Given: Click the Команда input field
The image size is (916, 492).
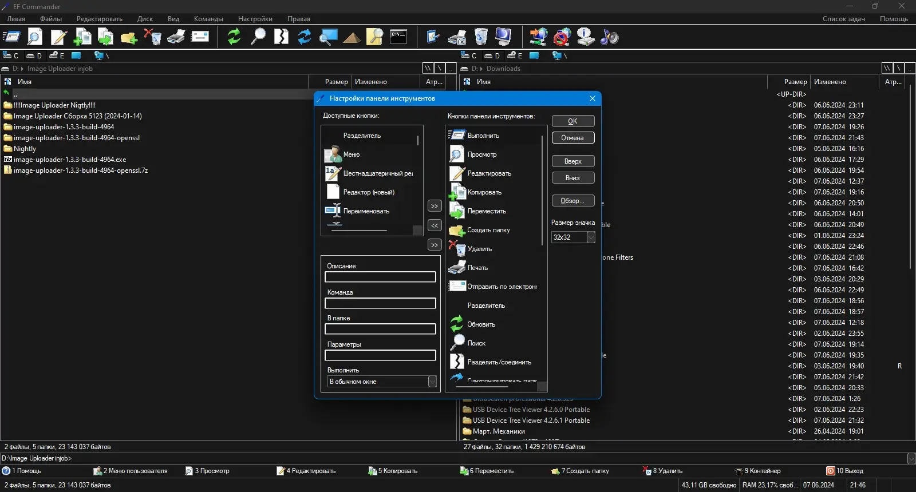Looking at the screenshot, I should pos(380,303).
